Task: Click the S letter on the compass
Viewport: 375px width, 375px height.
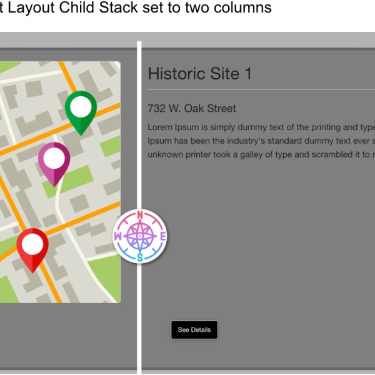Action: point(140,256)
